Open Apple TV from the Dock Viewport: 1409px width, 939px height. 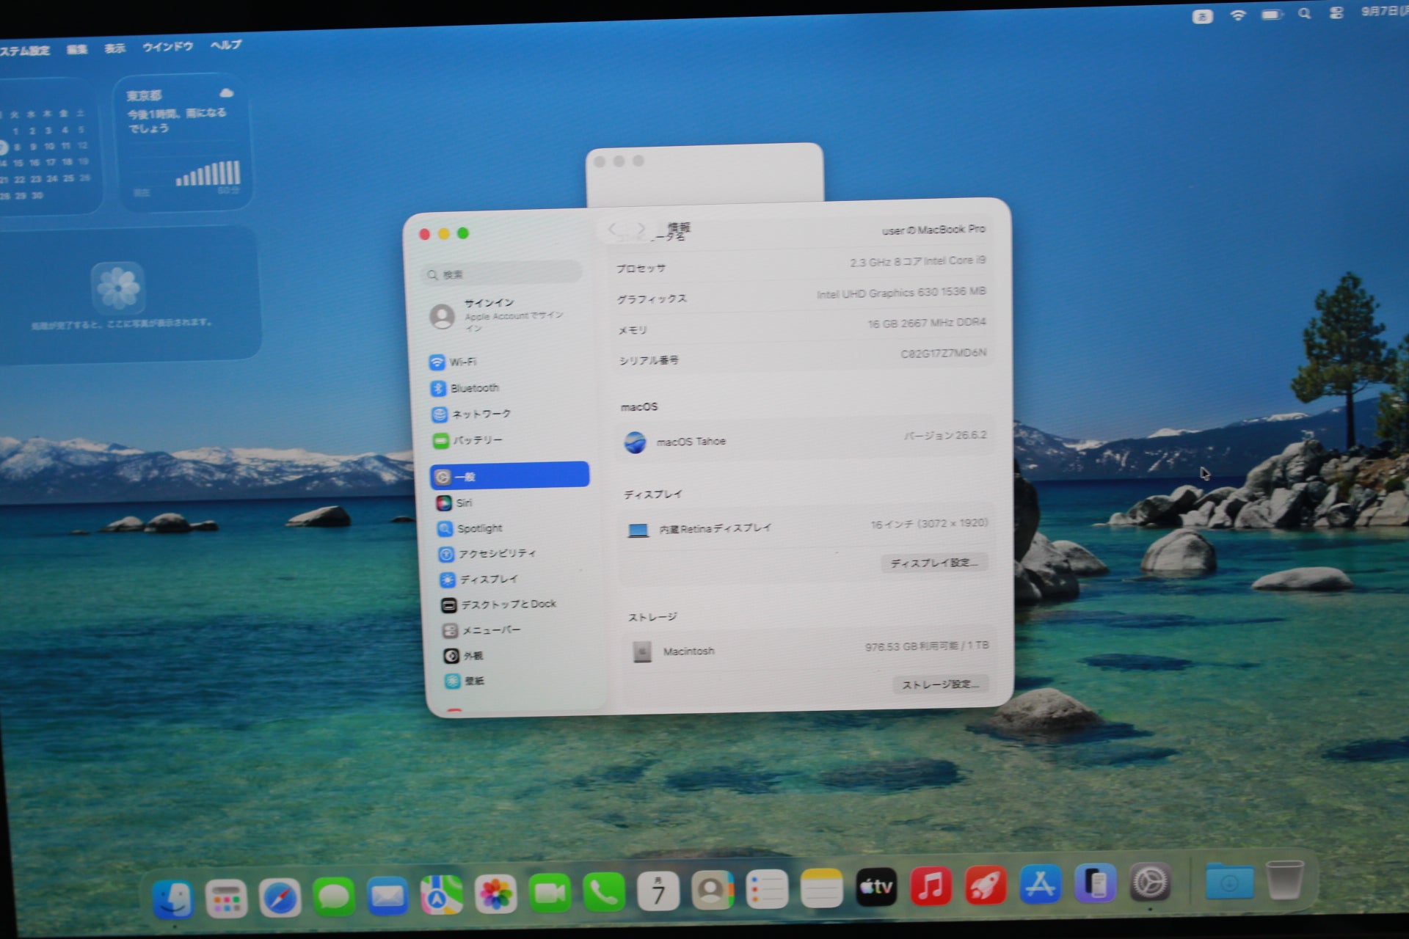(x=876, y=887)
